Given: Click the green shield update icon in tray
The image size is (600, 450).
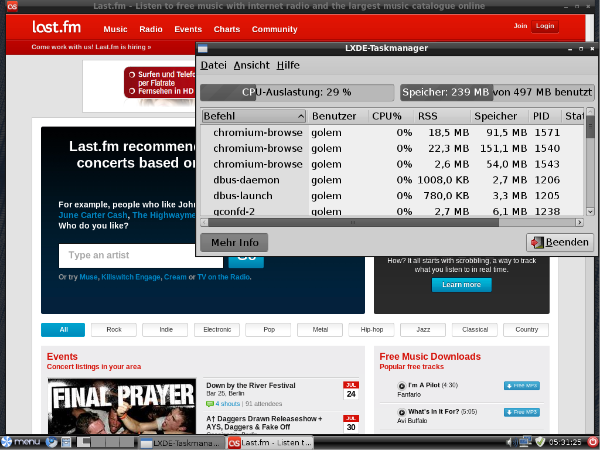Looking at the screenshot, I should [540, 442].
